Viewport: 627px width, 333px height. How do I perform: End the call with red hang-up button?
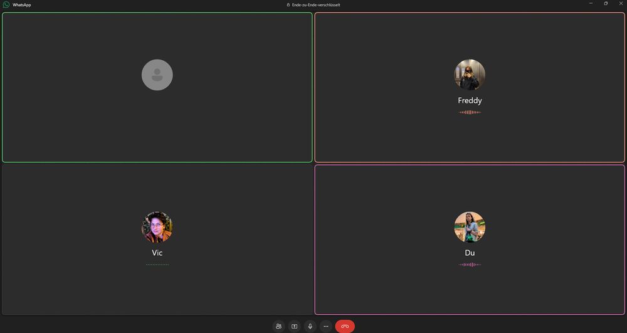(x=345, y=326)
